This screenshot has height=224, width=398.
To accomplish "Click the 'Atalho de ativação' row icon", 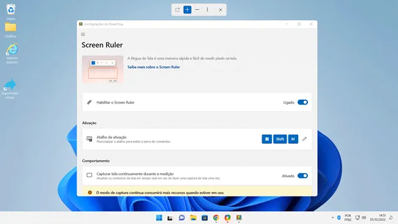I will click(x=89, y=139).
